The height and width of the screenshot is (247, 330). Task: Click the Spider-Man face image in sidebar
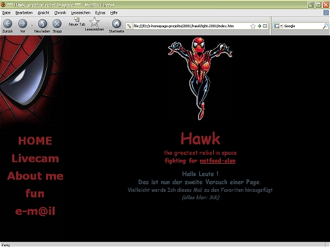pyautogui.click(x=32, y=81)
